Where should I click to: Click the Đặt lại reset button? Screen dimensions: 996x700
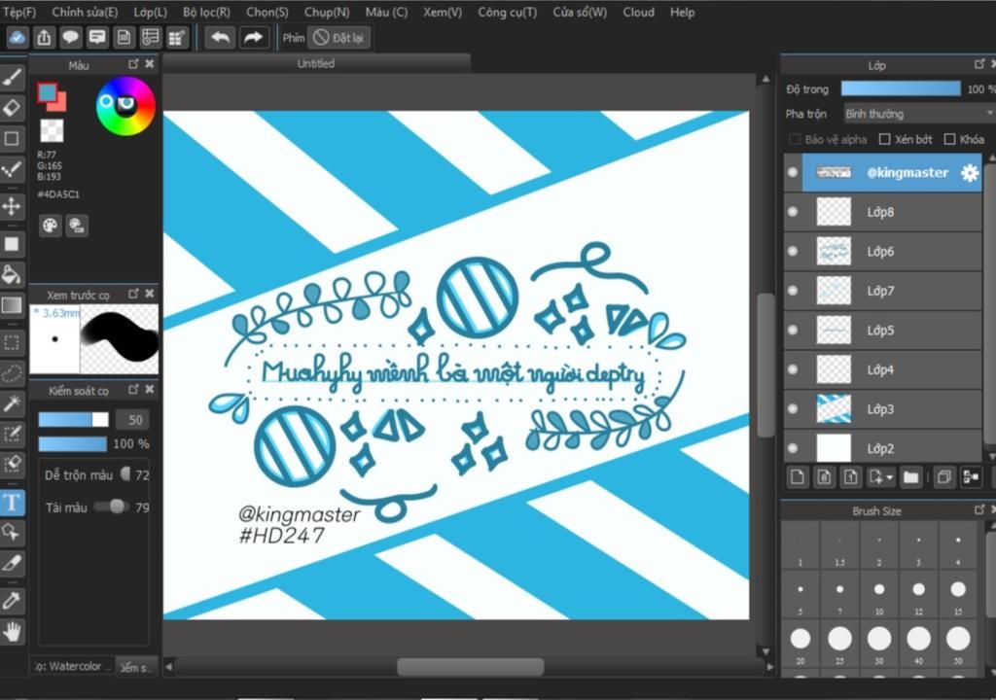tap(339, 38)
